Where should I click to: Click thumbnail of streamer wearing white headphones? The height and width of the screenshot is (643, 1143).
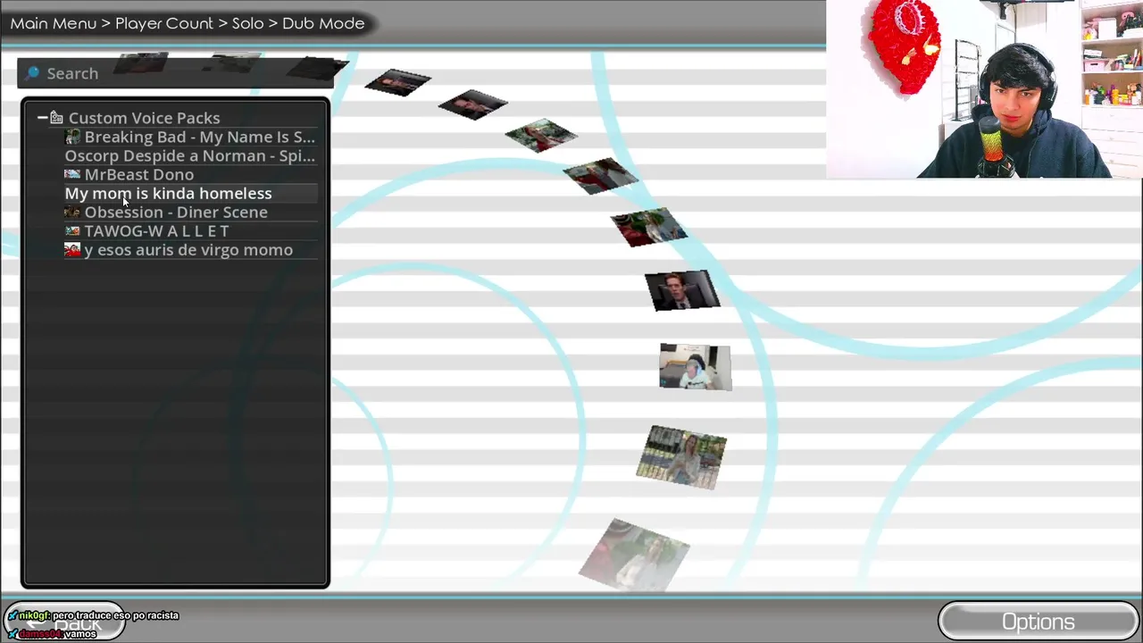click(696, 367)
